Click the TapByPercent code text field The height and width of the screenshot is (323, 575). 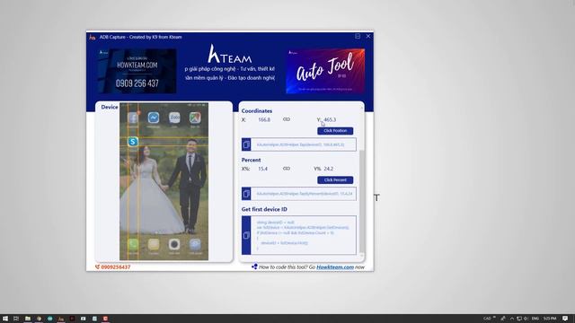[x=304, y=194]
